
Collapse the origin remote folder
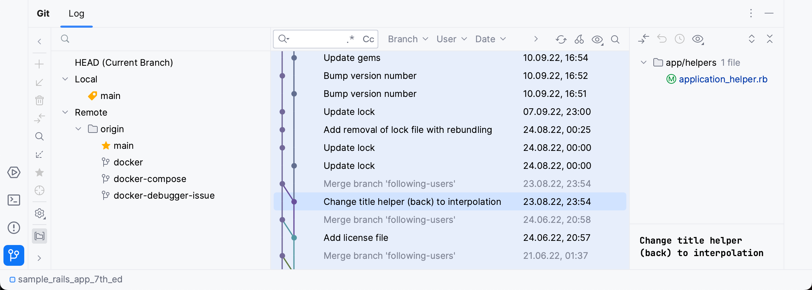pos(79,129)
